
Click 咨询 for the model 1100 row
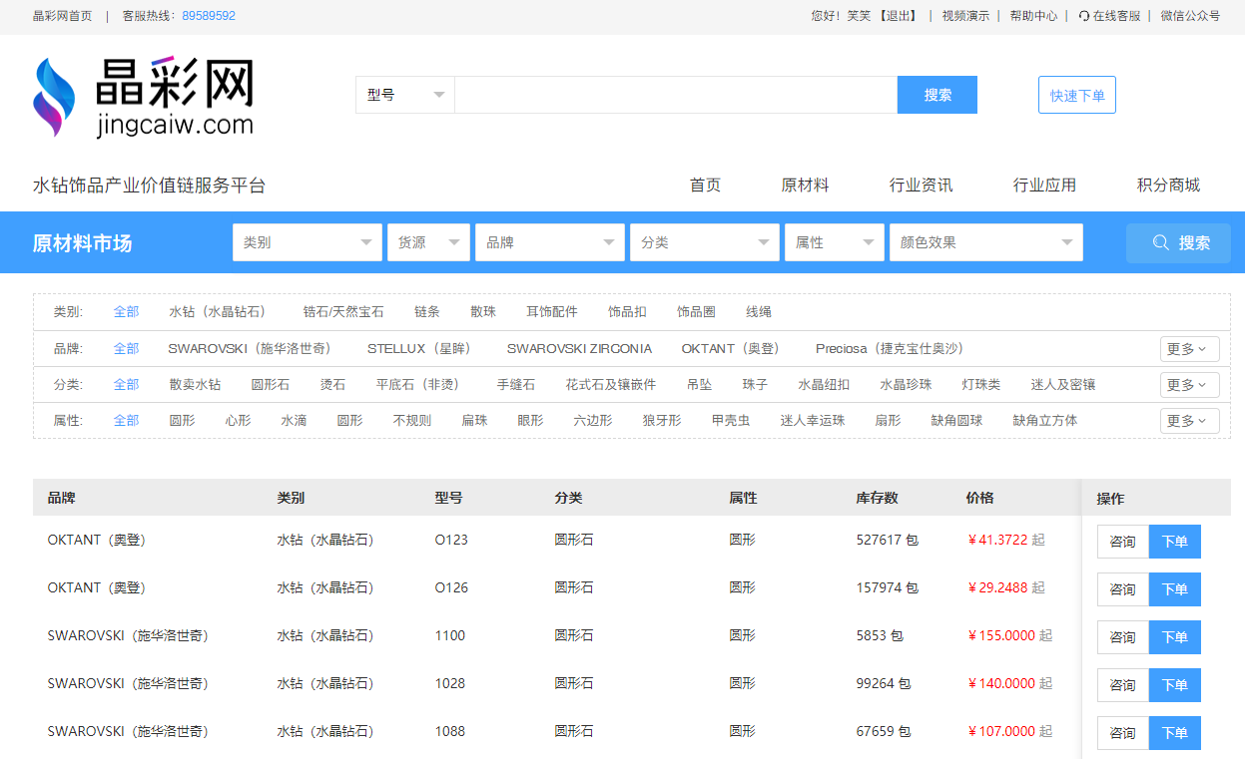click(1123, 637)
